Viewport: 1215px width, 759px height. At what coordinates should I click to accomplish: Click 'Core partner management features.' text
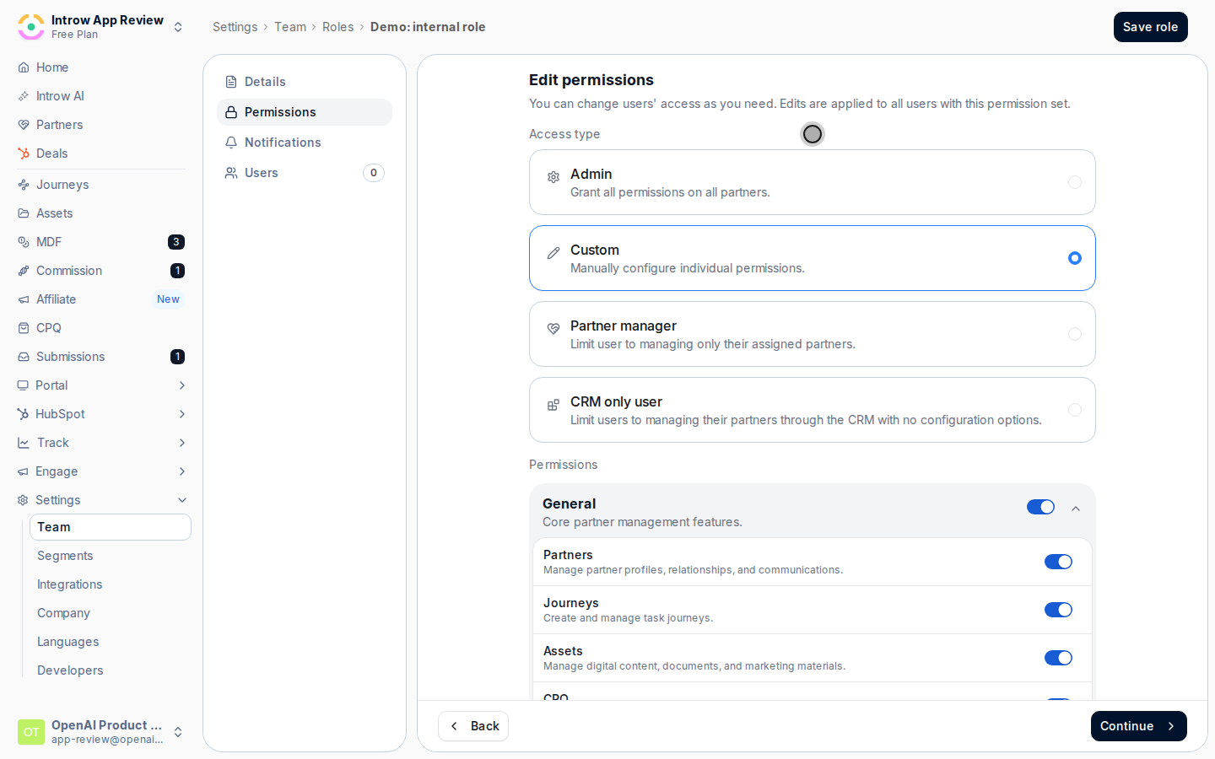(x=642, y=522)
